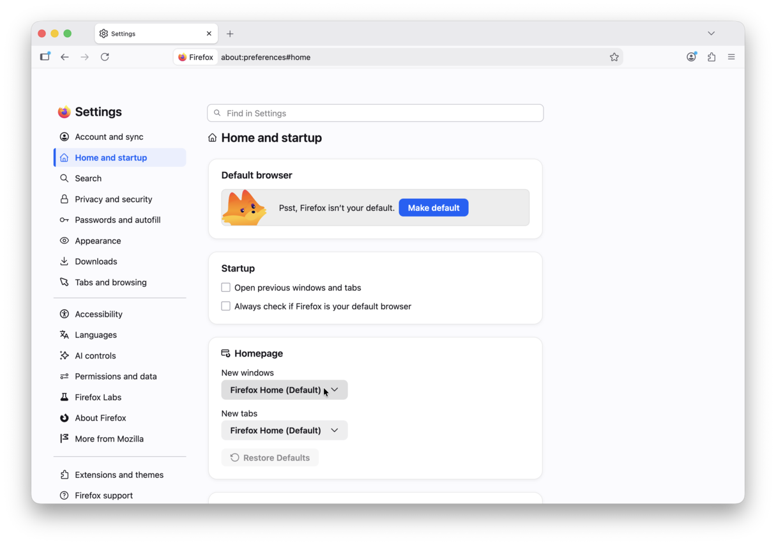Open the hamburger application menu

(x=731, y=57)
